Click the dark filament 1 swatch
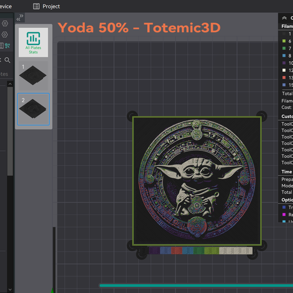Viewport: 293px width, 293px height. (284, 34)
